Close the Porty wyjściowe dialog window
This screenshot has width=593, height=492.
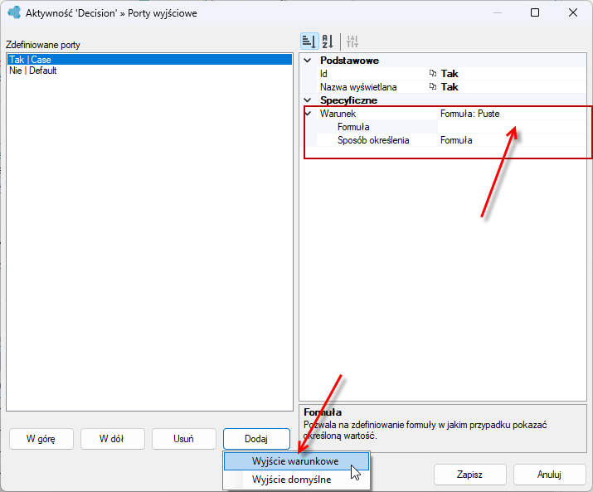[x=573, y=12]
